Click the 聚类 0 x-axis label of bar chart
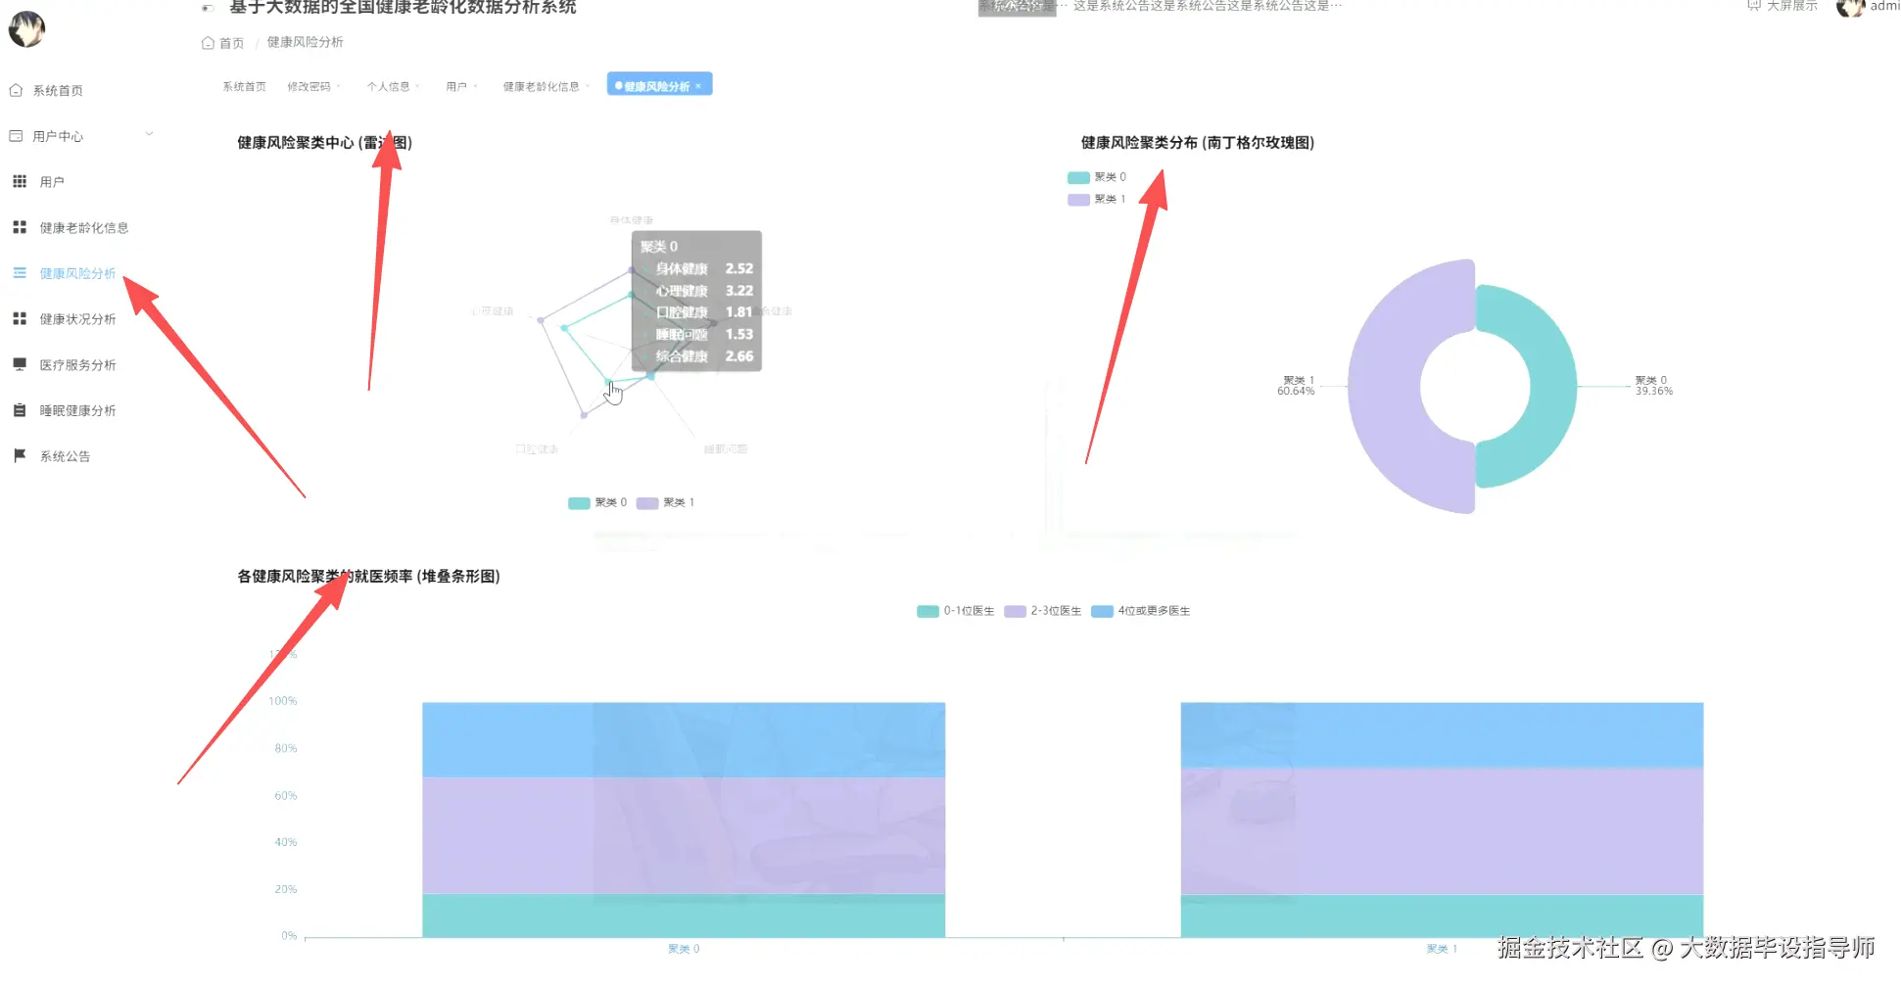This screenshot has height=987, width=1901. pos(684,949)
